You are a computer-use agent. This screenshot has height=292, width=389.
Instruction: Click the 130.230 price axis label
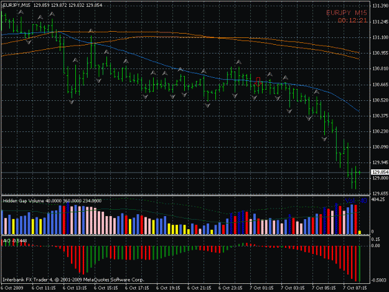[x=380, y=131]
